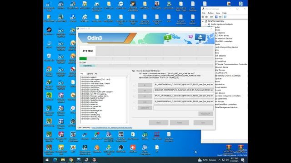Viewport: 291px width, 163px height.
Task: Switch to the Log tab in Odin
Action: [x=82, y=74]
